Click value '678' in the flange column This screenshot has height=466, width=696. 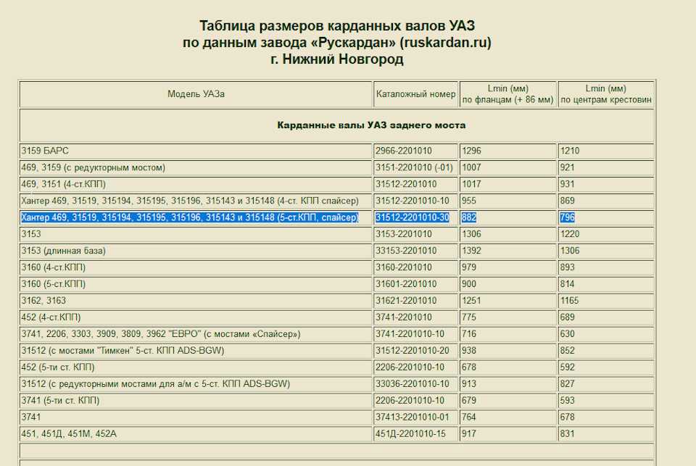pos(469,367)
